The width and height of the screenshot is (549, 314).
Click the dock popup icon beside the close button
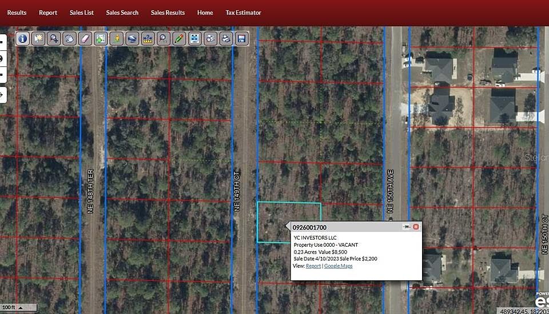[x=406, y=227]
